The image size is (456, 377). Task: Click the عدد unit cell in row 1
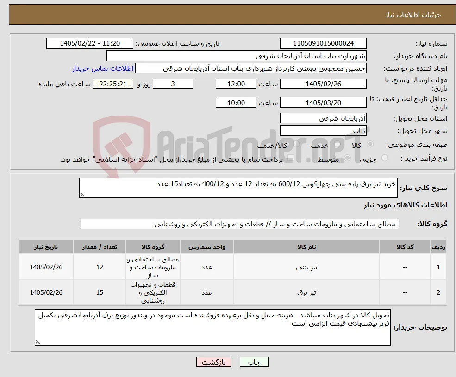[x=207, y=267]
